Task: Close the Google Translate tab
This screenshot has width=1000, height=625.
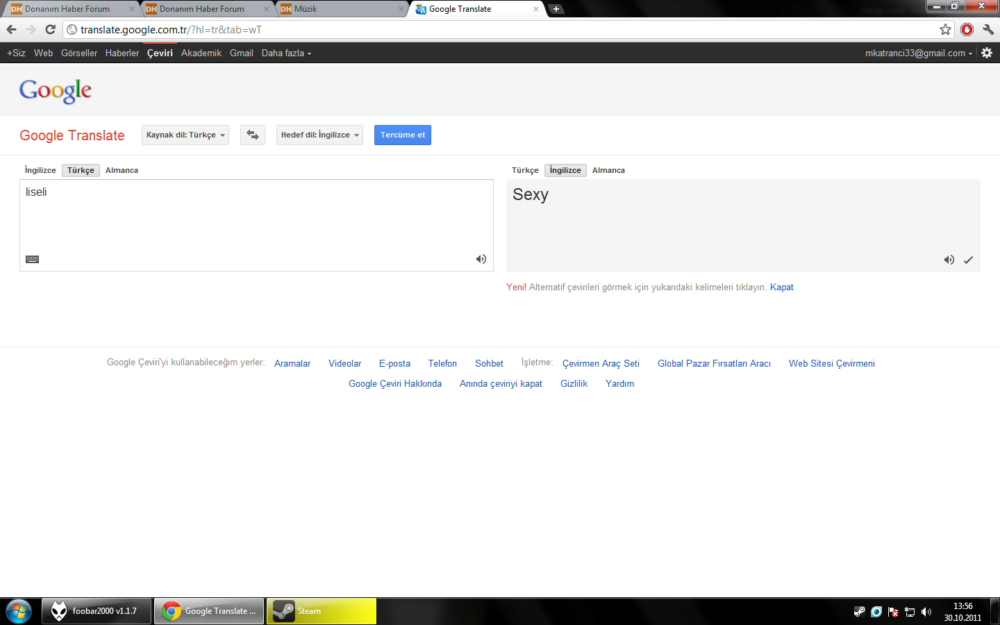Action: tap(536, 9)
